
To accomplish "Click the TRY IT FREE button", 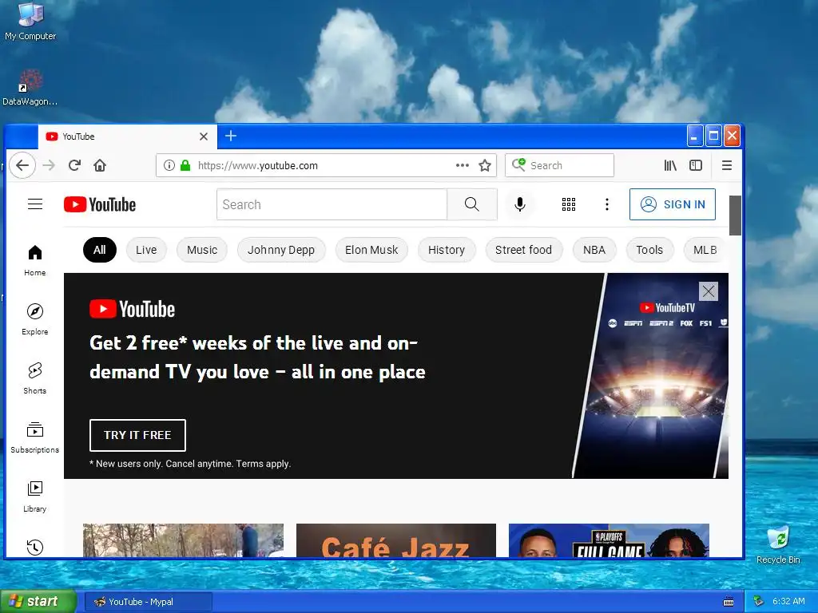I will [x=137, y=435].
